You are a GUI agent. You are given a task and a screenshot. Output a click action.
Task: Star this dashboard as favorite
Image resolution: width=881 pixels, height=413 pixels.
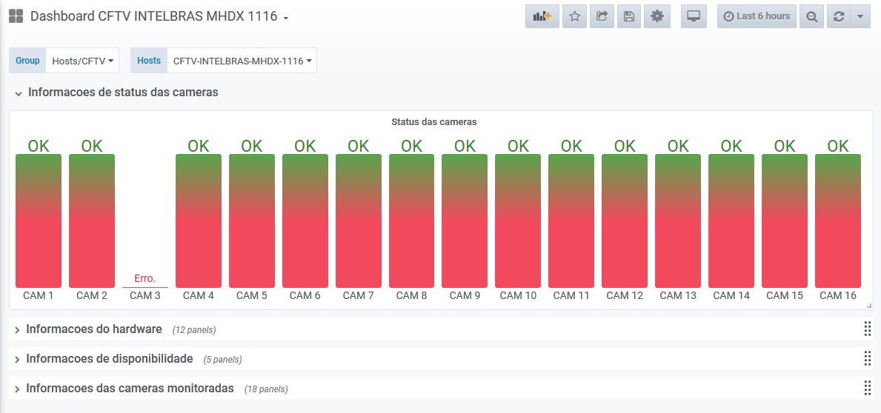tap(574, 16)
